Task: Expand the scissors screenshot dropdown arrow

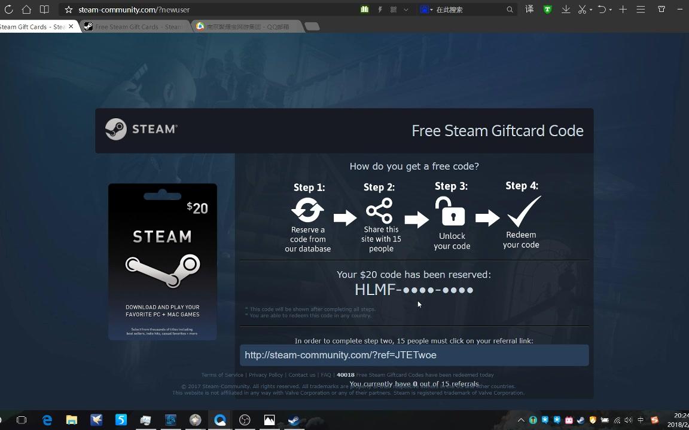Action: click(x=591, y=10)
